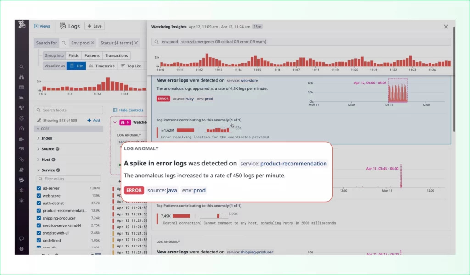Viewport: 470px width, 275px height.
Task: Click the Search facets input field
Action: pyautogui.click(x=68, y=110)
